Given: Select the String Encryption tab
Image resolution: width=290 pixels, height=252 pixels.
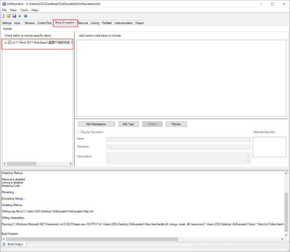Looking at the screenshot, I should click(65, 23).
